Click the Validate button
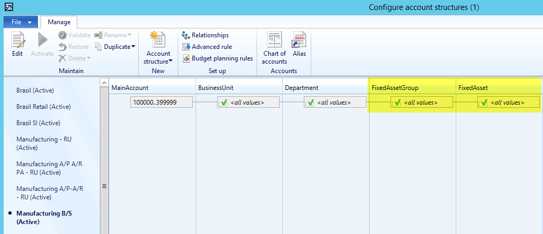 tap(75, 35)
